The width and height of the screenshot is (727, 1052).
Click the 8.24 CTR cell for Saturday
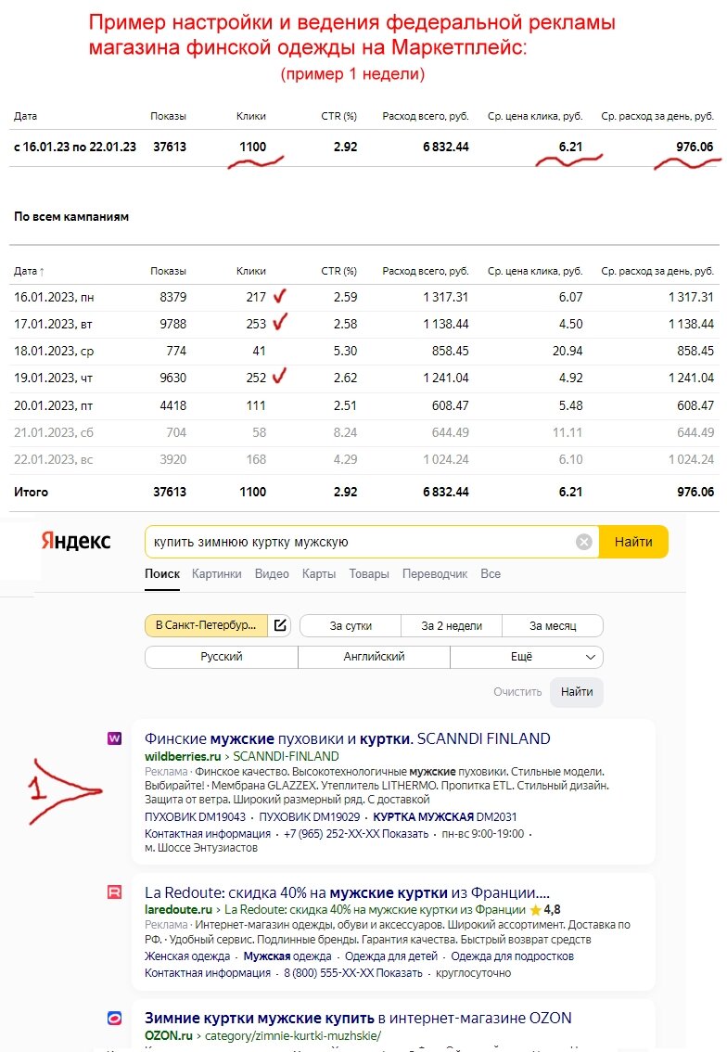(345, 432)
